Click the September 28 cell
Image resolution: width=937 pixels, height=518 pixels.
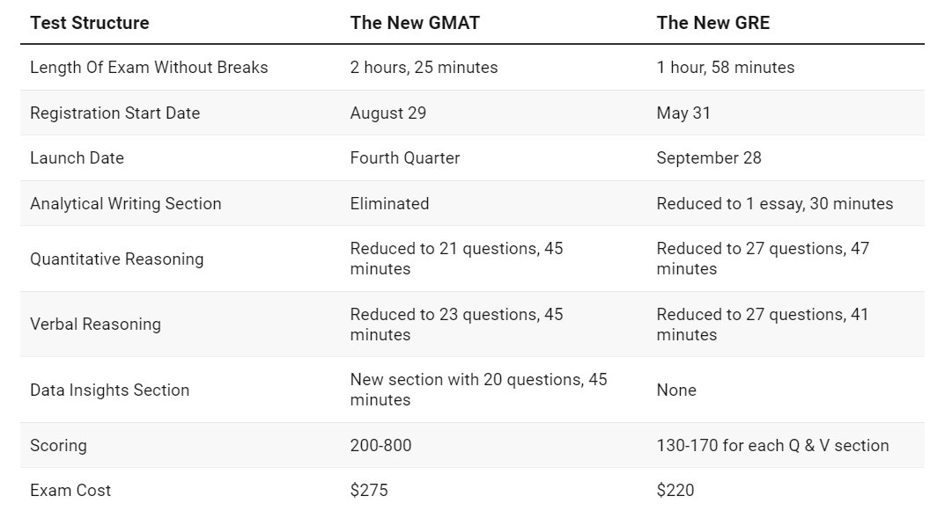[x=708, y=158]
